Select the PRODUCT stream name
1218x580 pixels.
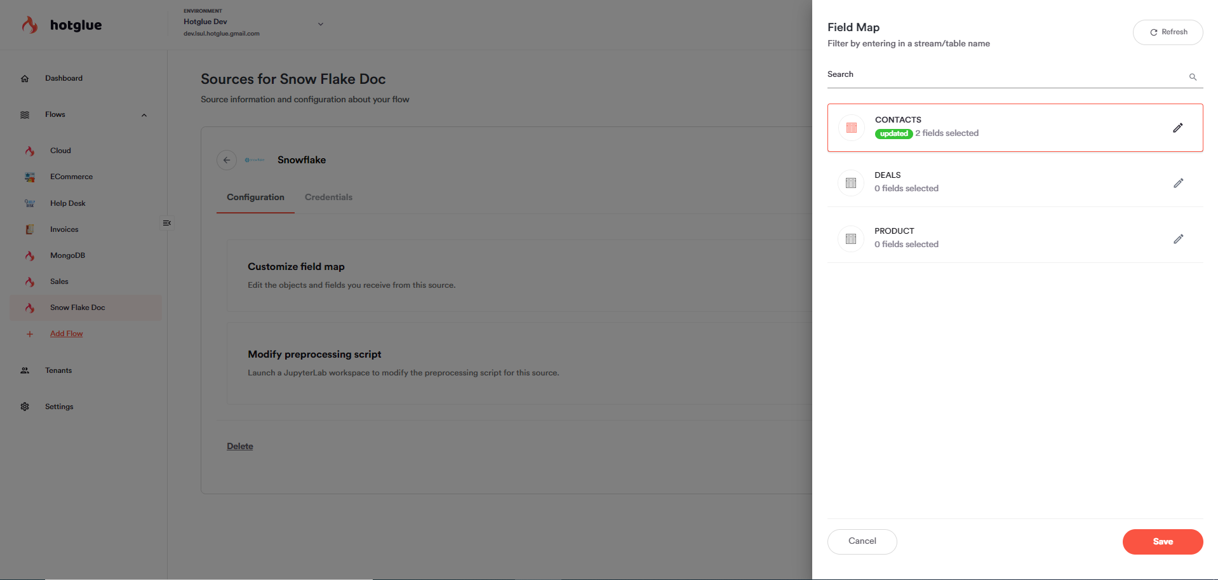(894, 231)
